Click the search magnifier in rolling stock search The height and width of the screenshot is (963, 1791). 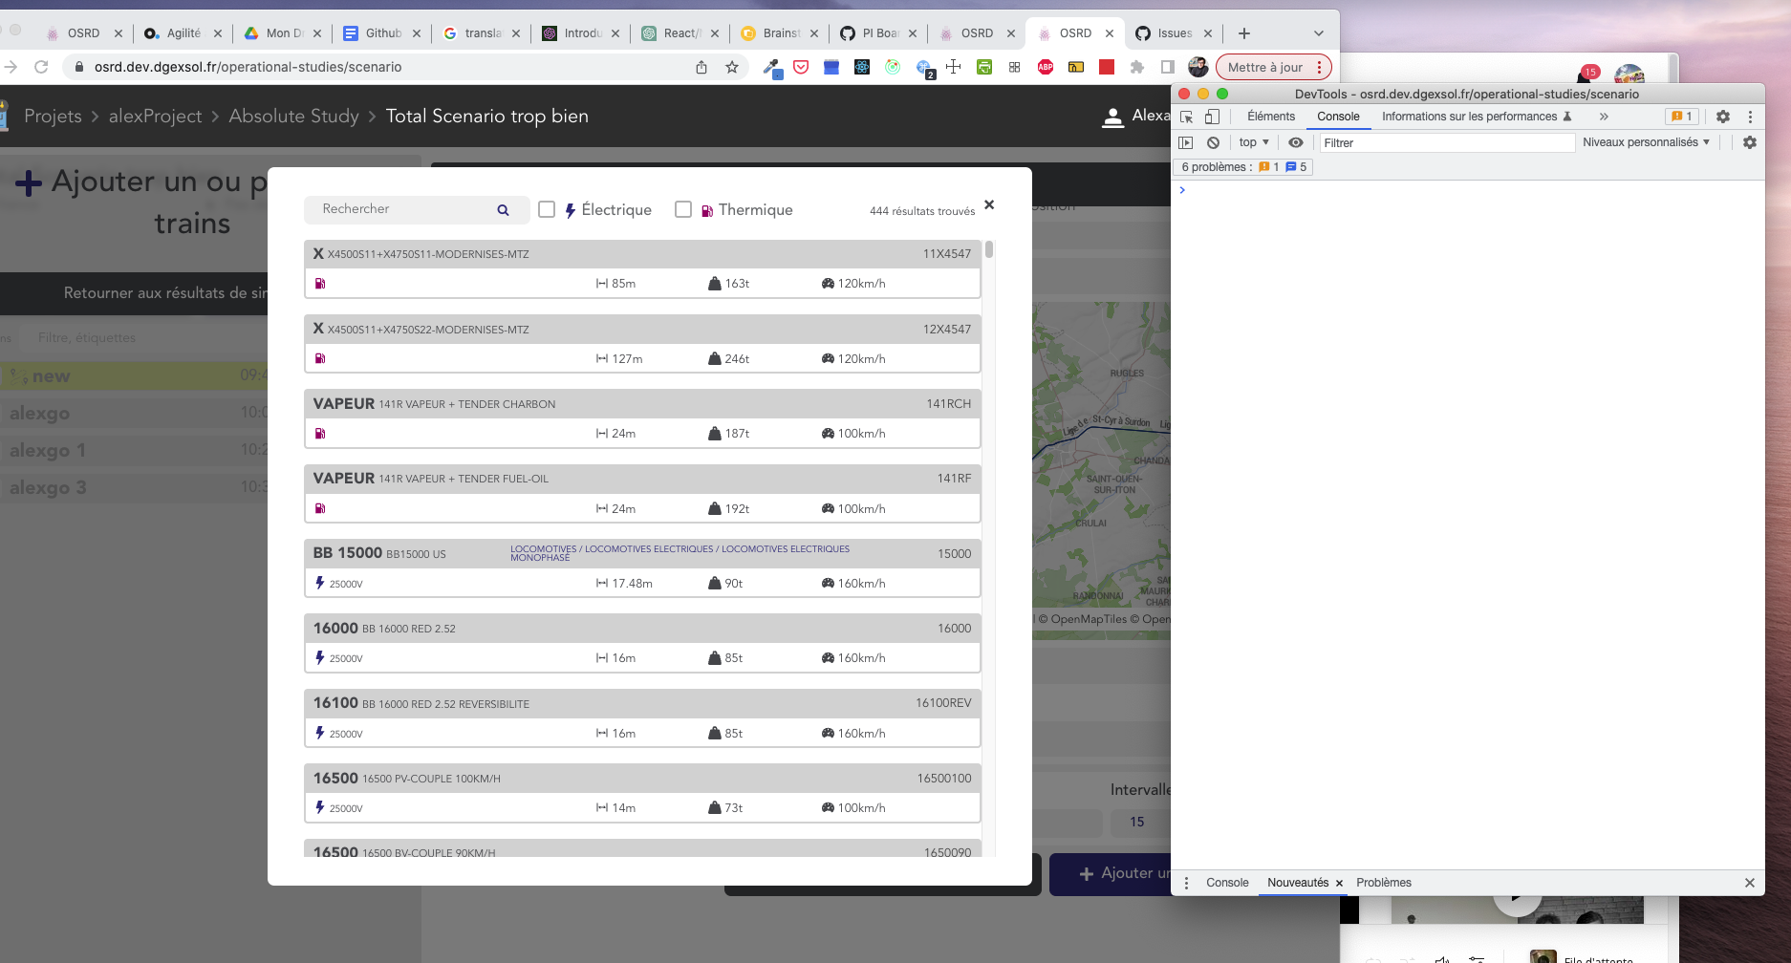pyautogui.click(x=502, y=209)
